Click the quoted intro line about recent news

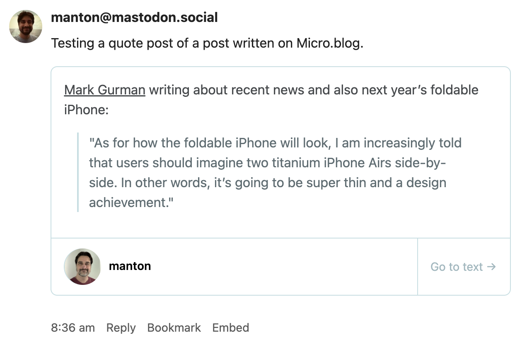[313, 90]
